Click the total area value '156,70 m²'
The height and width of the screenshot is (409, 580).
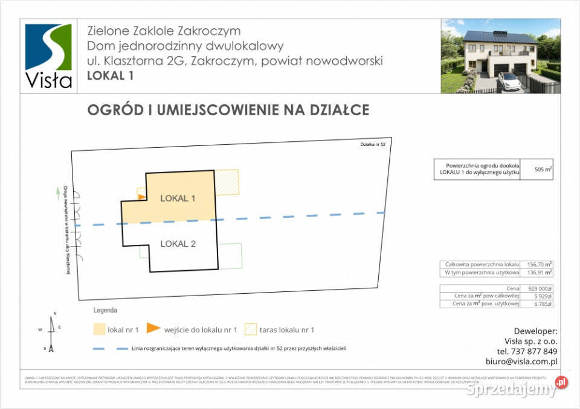point(540,264)
